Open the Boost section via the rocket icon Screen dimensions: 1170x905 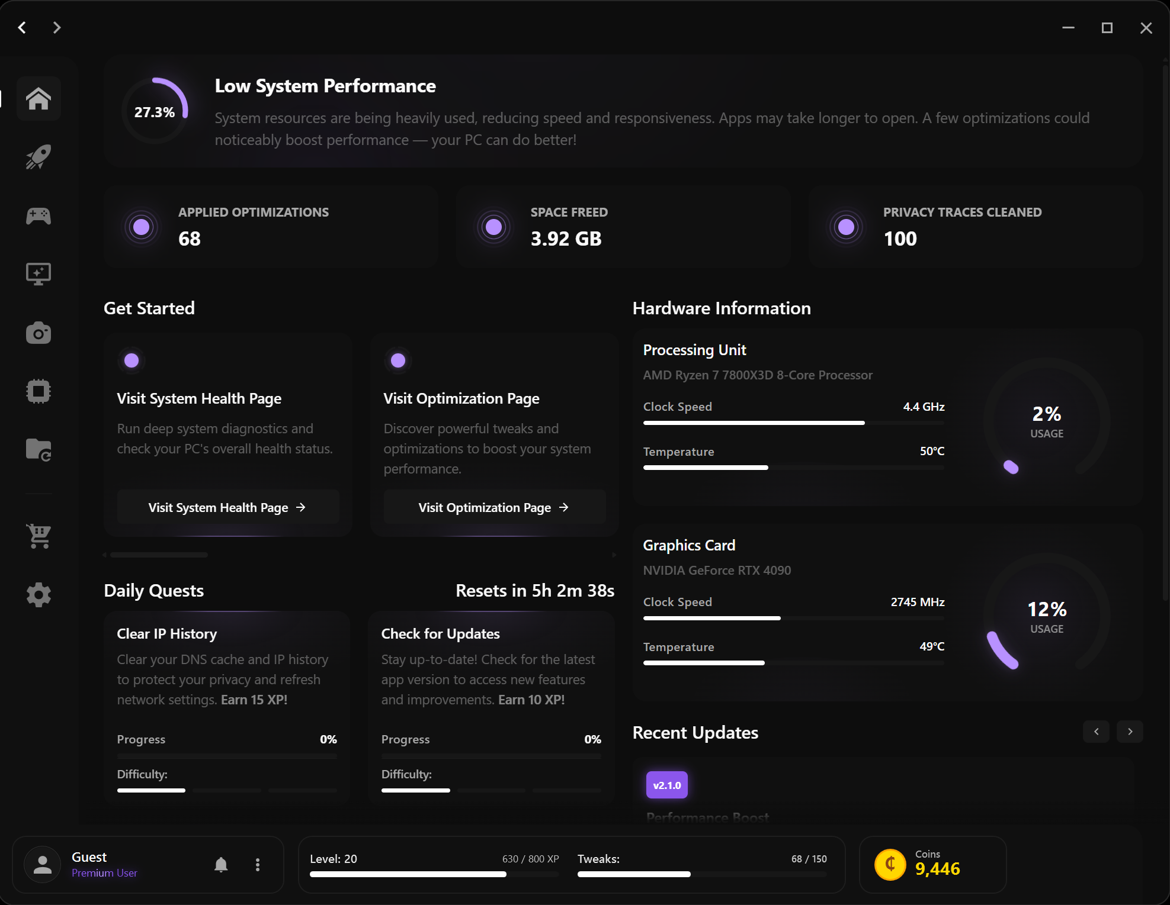[37, 156]
